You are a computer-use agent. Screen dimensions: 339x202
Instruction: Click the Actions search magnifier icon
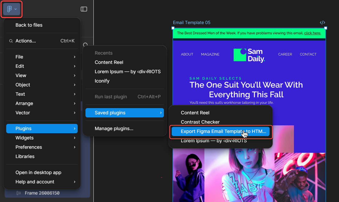click(x=11, y=41)
